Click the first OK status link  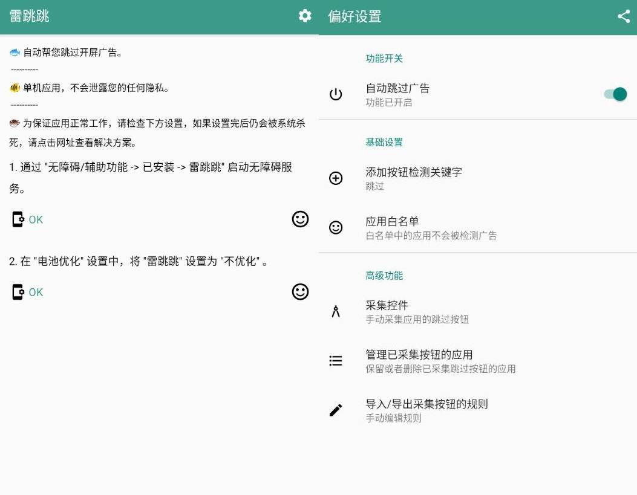(36, 219)
